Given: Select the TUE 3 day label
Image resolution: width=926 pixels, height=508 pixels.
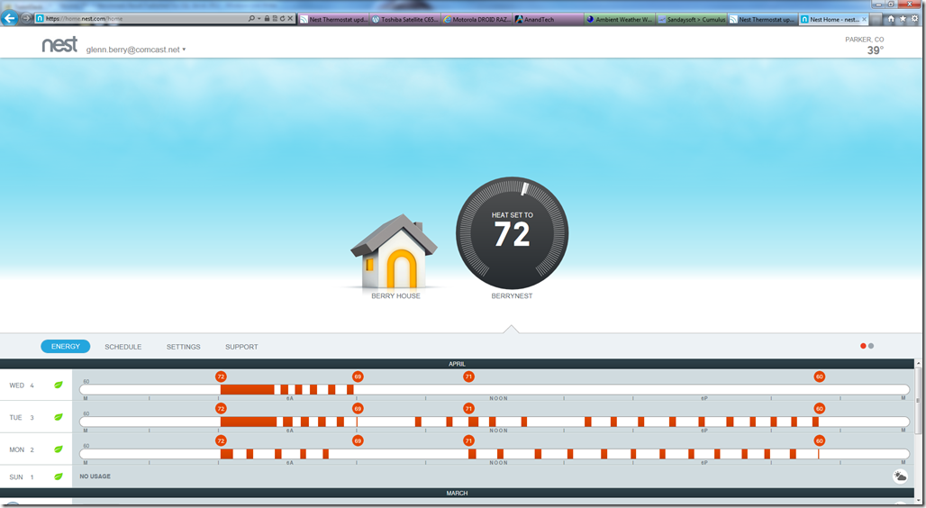Looking at the screenshot, I should pos(22,418).
